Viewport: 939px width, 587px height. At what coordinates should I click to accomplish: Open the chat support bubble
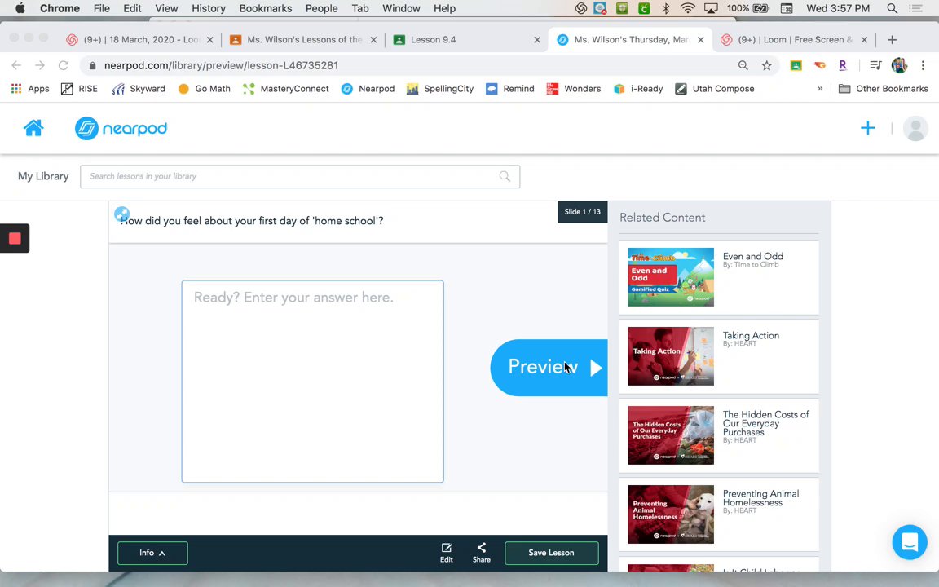(x=909, y=541)
